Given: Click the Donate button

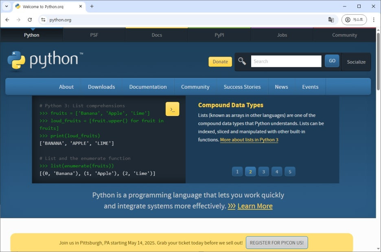Looking at the screenshot, I should click(x=220, y=62).
